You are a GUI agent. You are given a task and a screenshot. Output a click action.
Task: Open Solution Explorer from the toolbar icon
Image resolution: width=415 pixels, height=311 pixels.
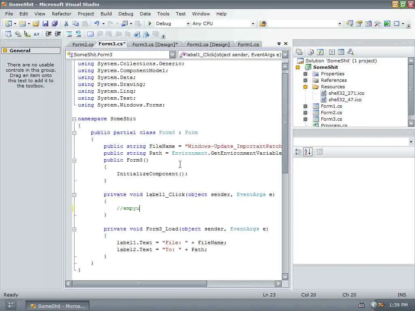click(x=350, y=23)
